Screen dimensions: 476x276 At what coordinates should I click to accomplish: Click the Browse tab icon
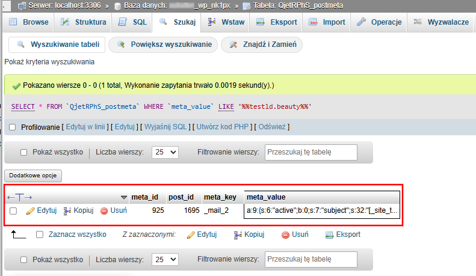(x=13, y=22)
